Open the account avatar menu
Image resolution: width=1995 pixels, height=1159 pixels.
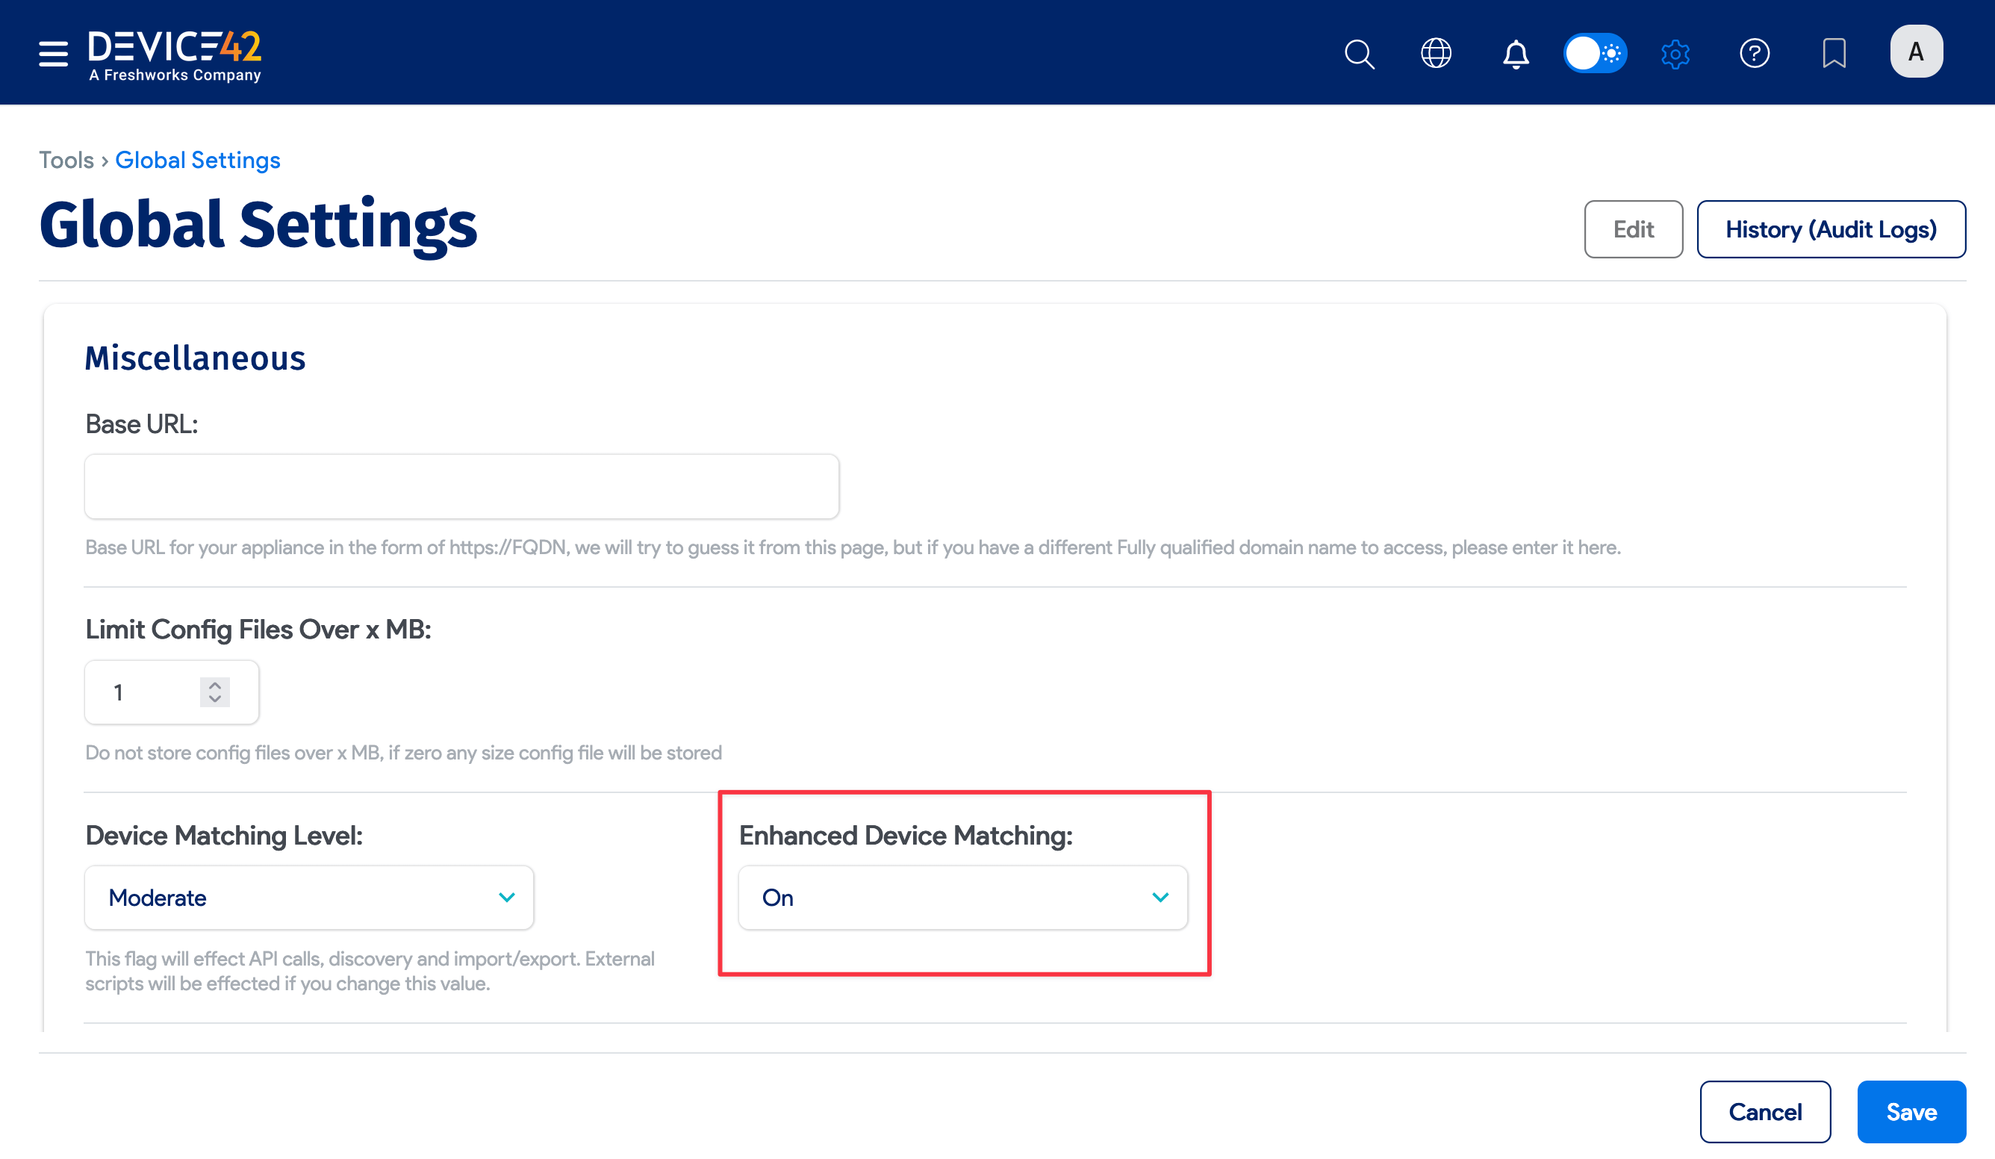coord(1916,51)
